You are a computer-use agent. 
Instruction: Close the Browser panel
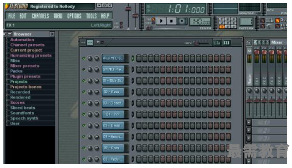tap(52, 34)
